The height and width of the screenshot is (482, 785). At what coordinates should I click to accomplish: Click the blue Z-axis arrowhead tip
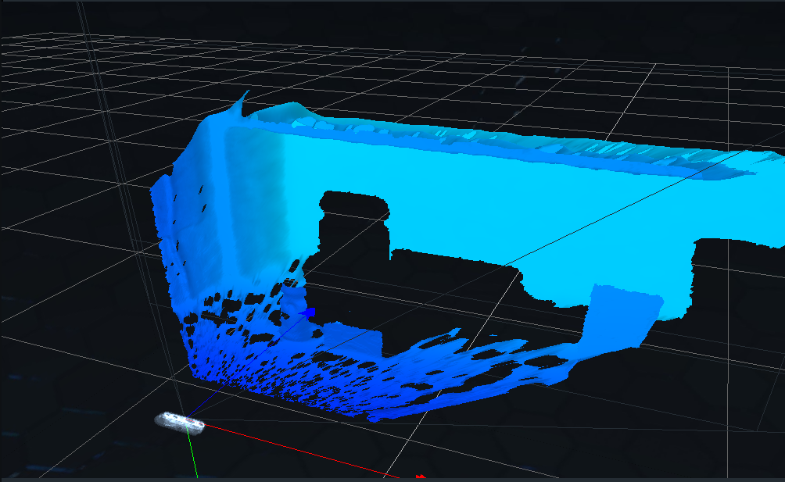(x=309, y=313)
